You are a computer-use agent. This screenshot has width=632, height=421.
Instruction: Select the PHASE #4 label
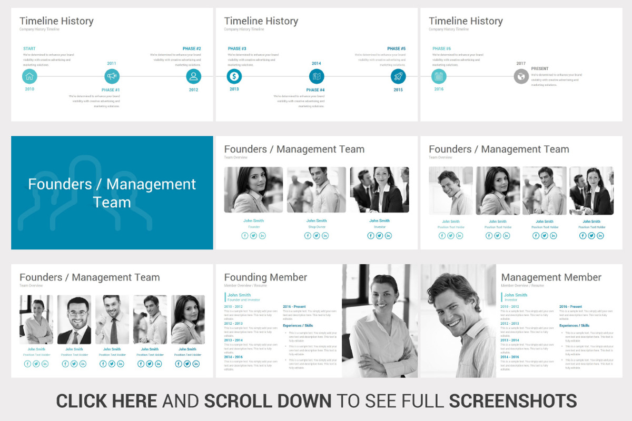pyautogui.click(x=315, y=90)
